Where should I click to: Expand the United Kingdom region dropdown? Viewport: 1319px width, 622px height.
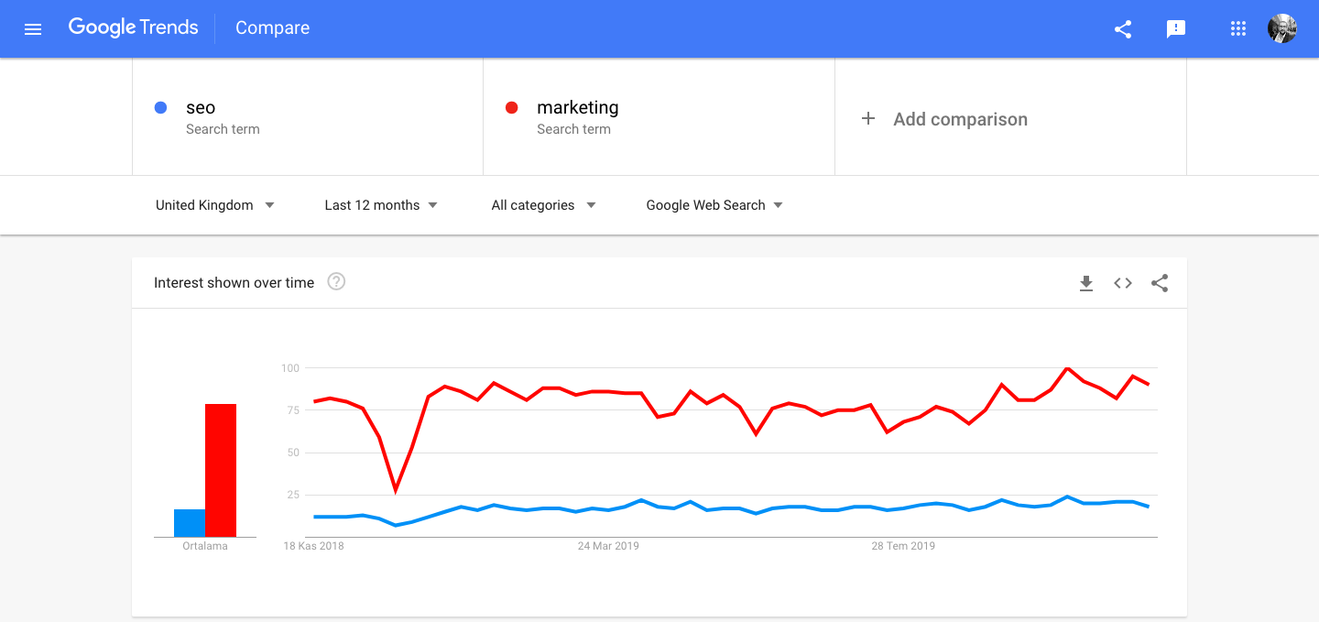[215, 205]
